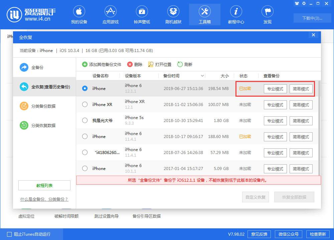Toggle 阻止iTunes自动运行 checkbox
This screenshot has width=334, height=240.
[9, 234]
